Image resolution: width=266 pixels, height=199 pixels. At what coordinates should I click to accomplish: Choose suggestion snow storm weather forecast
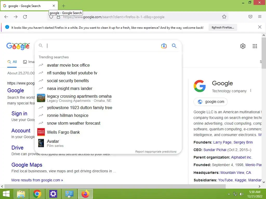pyautogui.click(x=108, y=123)
